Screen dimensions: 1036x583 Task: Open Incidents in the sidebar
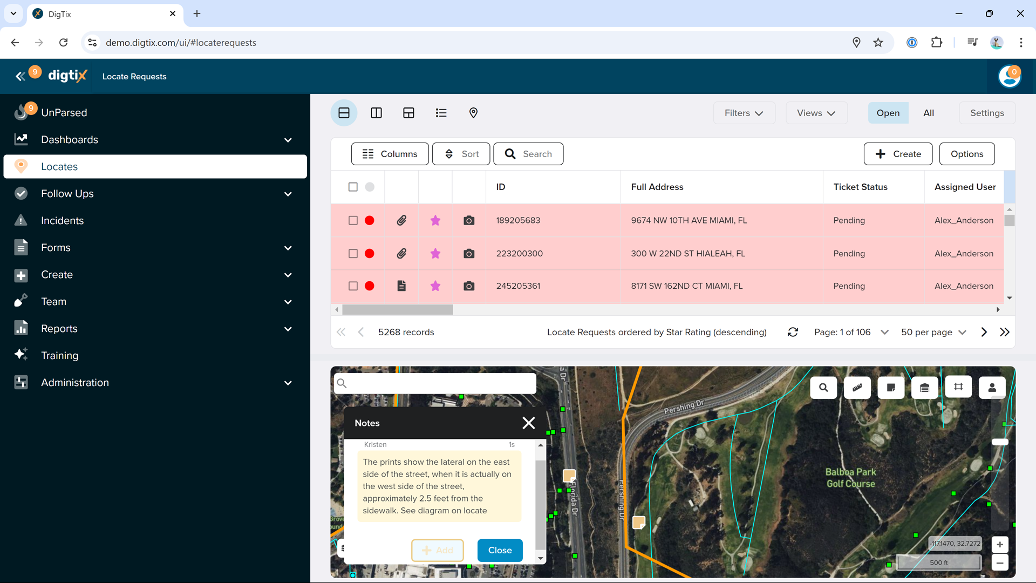62,221
